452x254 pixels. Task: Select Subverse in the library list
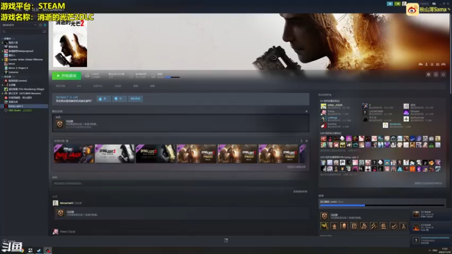tap(24, 72)
